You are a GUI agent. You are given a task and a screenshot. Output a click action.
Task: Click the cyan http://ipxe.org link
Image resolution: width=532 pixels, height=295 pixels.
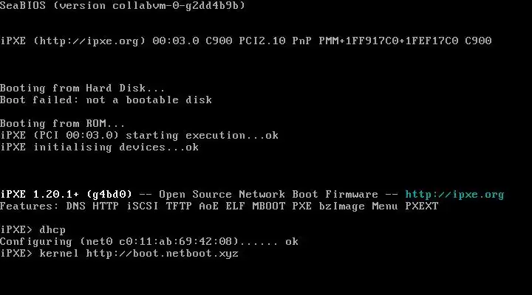pyautogui.click(x=454, y=195)
